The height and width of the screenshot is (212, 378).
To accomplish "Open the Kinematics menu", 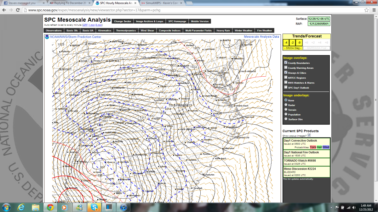I will click(x=105, y=30).
